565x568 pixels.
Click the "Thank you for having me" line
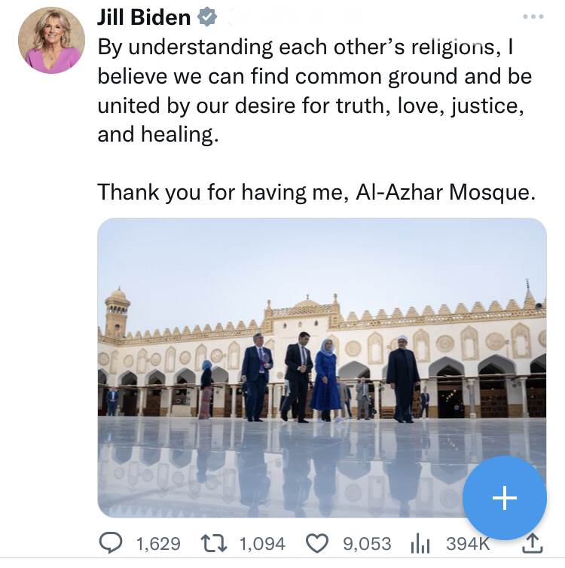pyautogui.click(x=316, y=192)
